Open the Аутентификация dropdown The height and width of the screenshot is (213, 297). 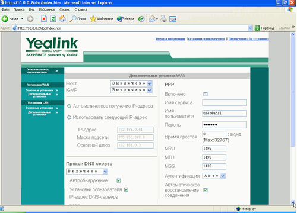(x=214, y=176)
